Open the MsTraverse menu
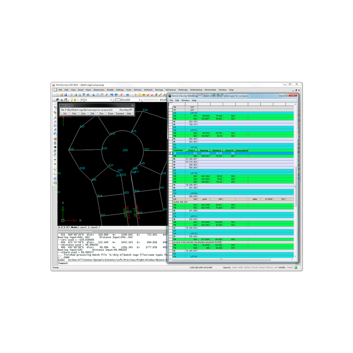 click(x=171, y=90)
